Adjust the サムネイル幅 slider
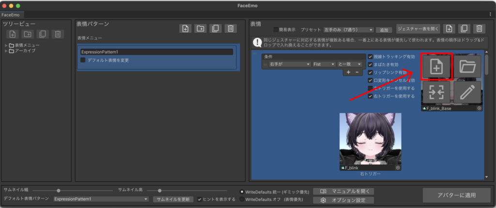 59,191
